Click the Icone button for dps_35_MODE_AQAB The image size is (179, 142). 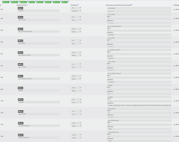(21, 123)
